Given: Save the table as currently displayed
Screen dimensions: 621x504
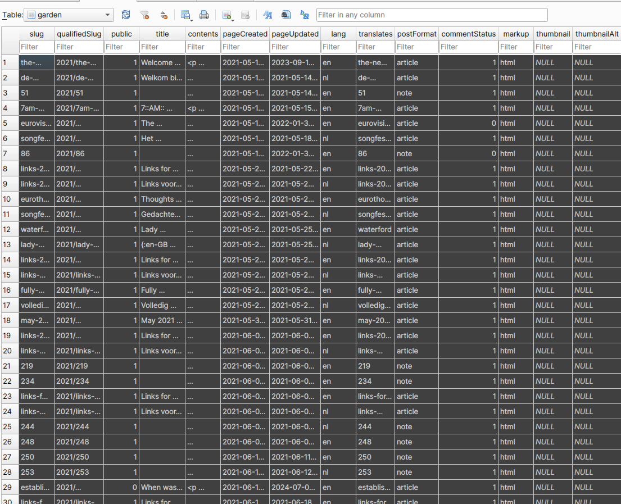Looking at the screenshot, I should point(185,14).
